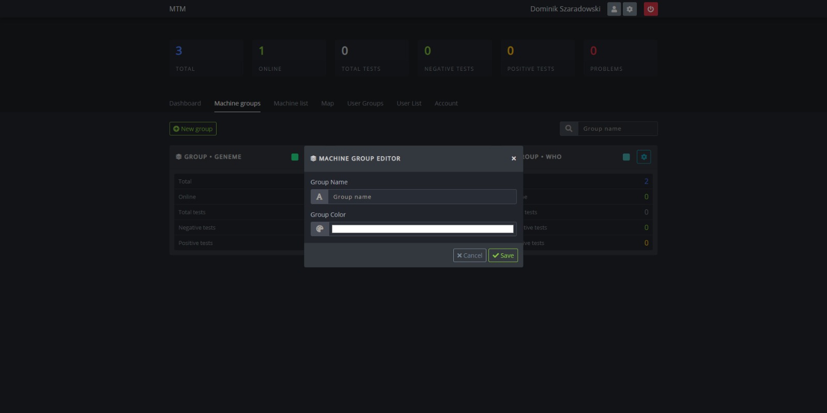Click the red power logout icon
Image resolution: width=827 pixels, height=413 pixels.
(x=651, y=9)
